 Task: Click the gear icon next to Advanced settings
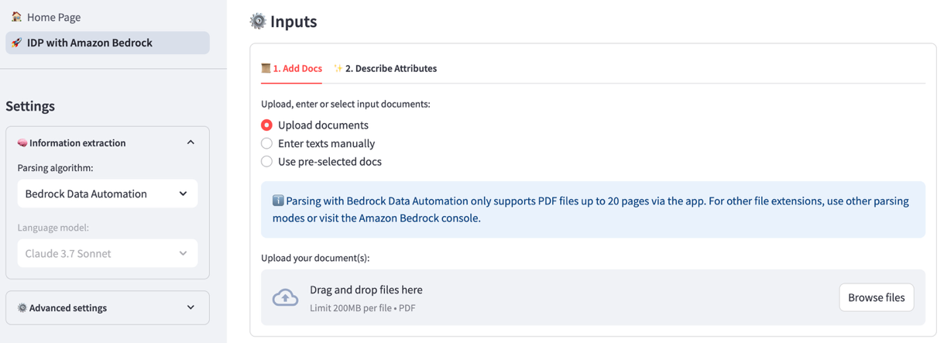coord(22,308)
